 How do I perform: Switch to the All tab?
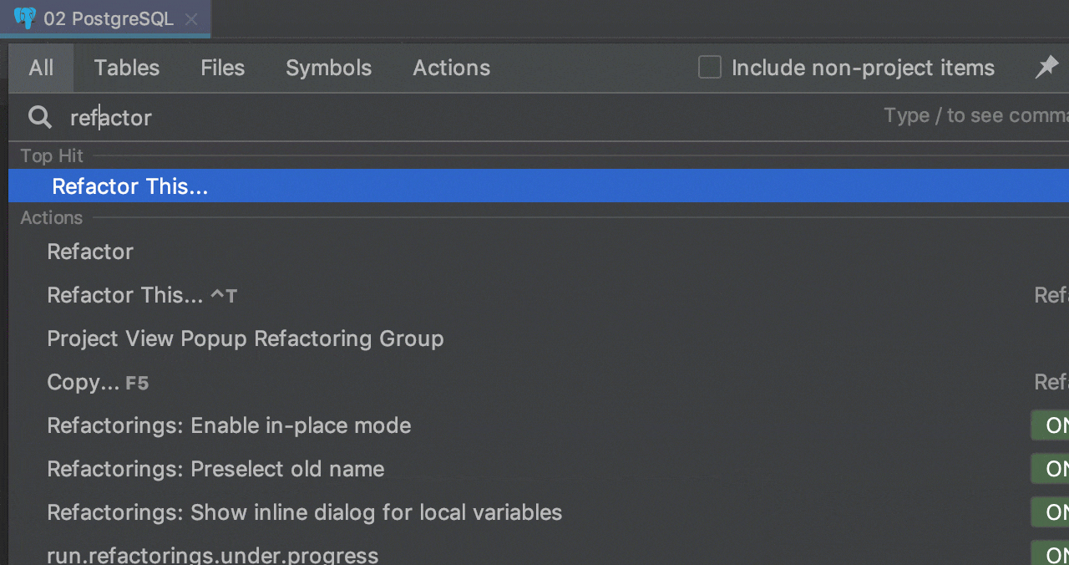point(41,68)
